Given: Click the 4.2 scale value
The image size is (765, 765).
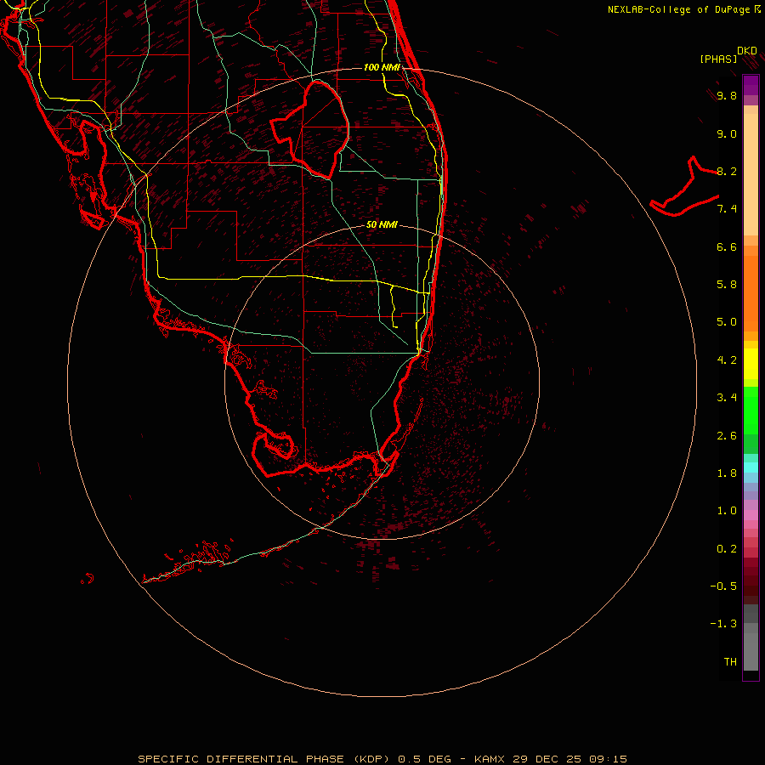Looking at the screenshot, I should click(x=727, y=360).
